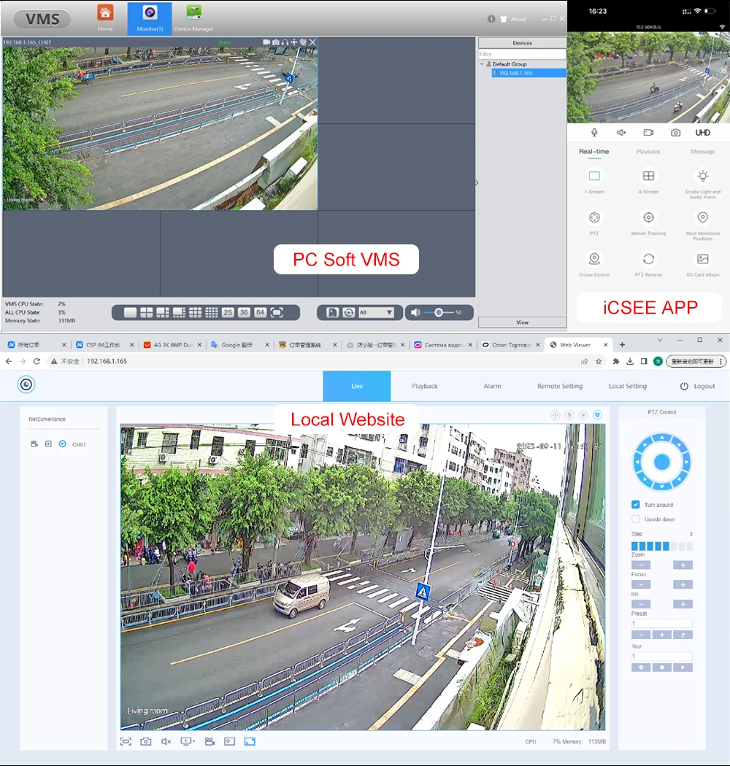Click the Filter input in VMS Devices panel
Viewport: 730px width, 766px height.
click(522, 54)
